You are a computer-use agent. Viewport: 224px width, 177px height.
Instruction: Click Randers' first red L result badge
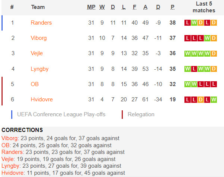point(187,23)
